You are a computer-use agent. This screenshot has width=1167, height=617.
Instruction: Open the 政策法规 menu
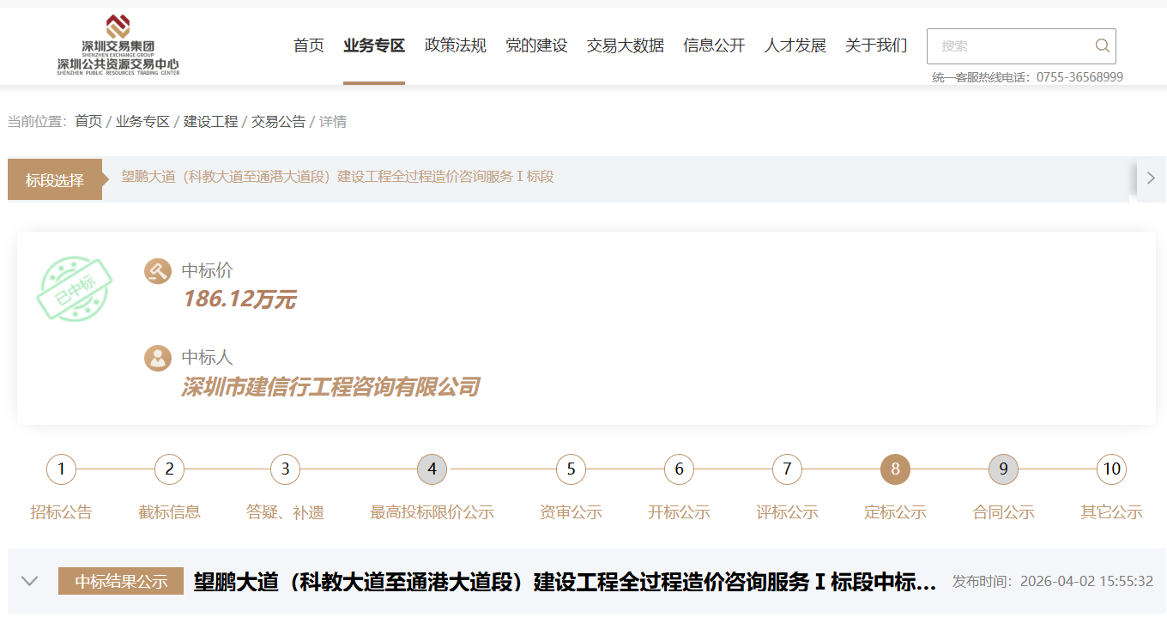click(x=455, y=45)
